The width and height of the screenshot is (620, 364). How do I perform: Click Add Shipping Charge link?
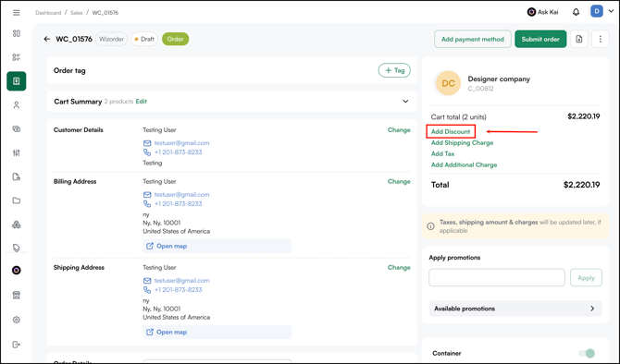point(462,143)
